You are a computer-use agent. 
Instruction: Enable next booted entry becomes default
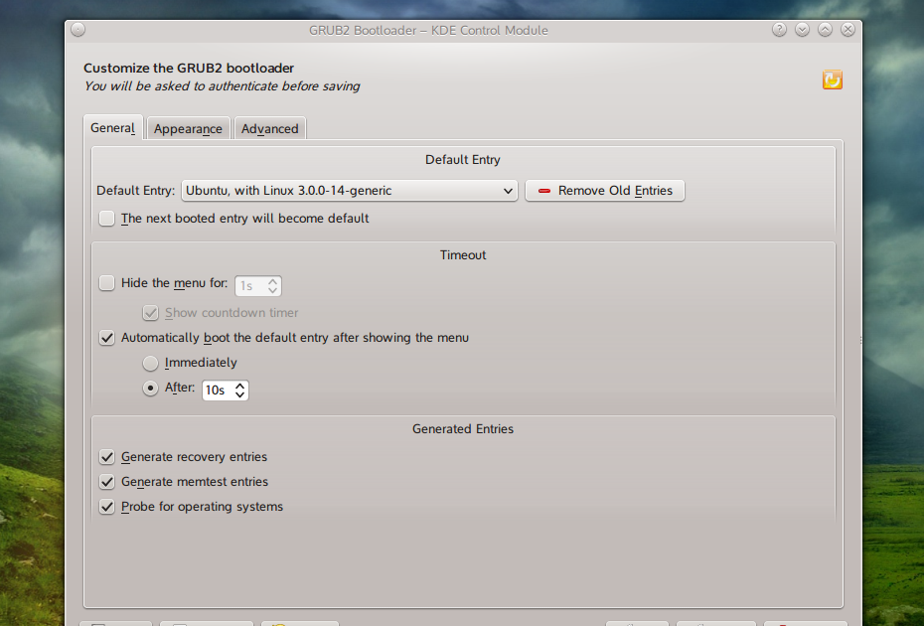point(106,218)
